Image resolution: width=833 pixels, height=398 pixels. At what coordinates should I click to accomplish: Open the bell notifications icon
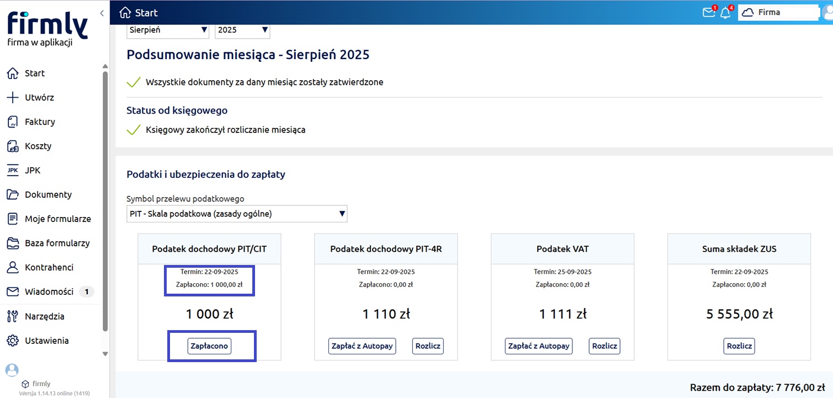point(725,13)
